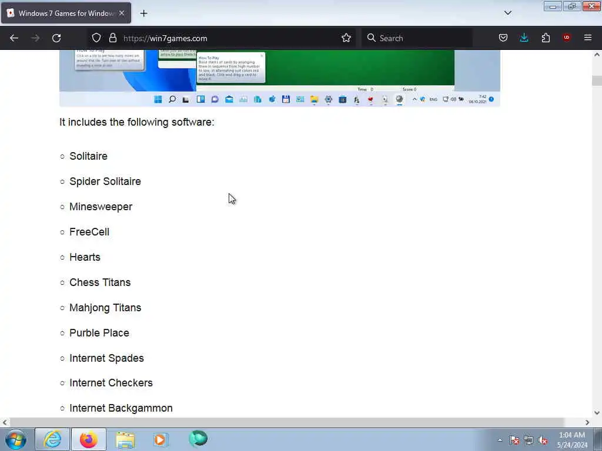
Task: Click the FreeCell list item
Action: (89, 232)
